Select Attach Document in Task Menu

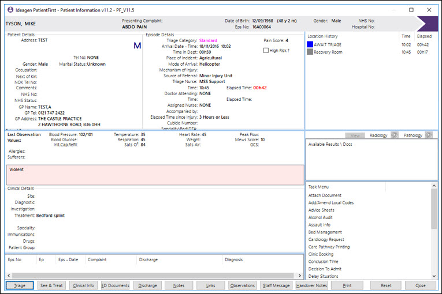(x=325, y=195)
